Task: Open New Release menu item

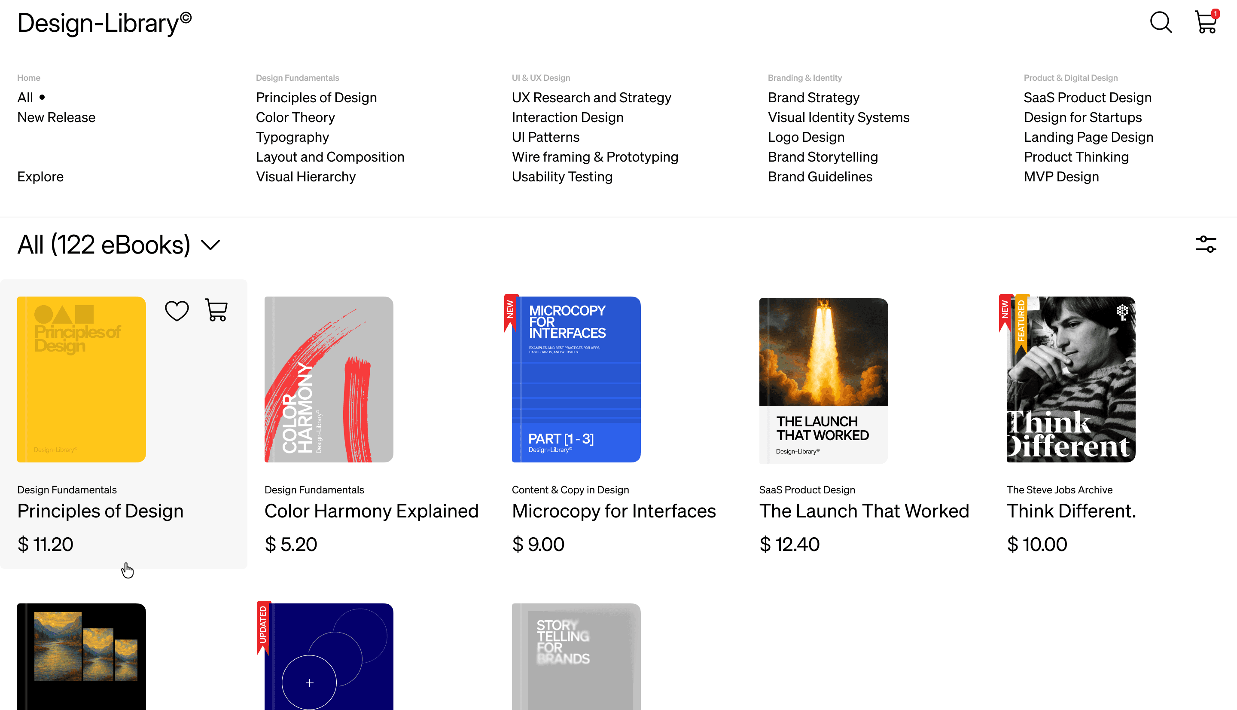Action: pyautogui.click(x=56, y=117)
